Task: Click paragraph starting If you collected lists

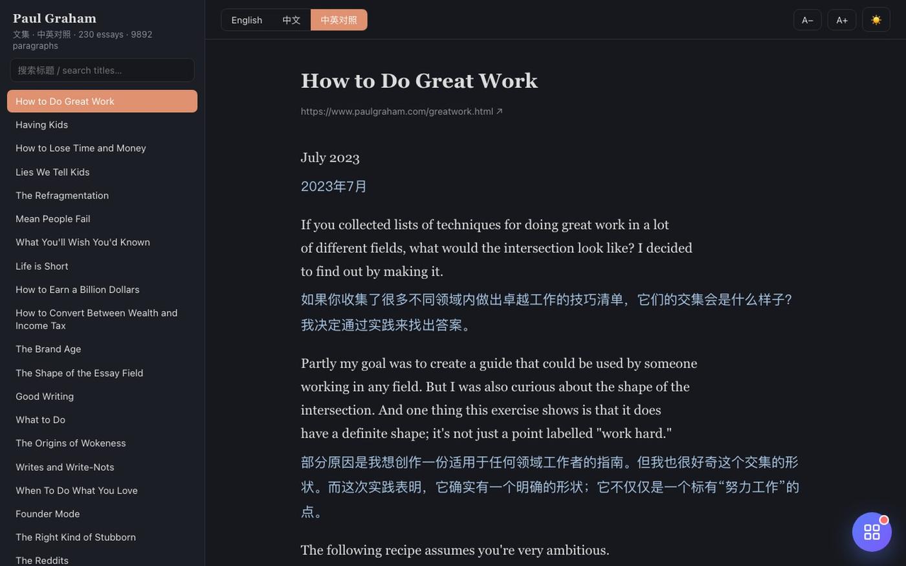Action: [x=496, y=248]
